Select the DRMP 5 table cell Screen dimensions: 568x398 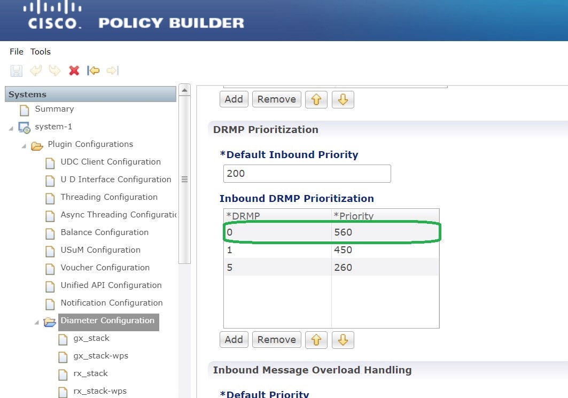(277, 267)
